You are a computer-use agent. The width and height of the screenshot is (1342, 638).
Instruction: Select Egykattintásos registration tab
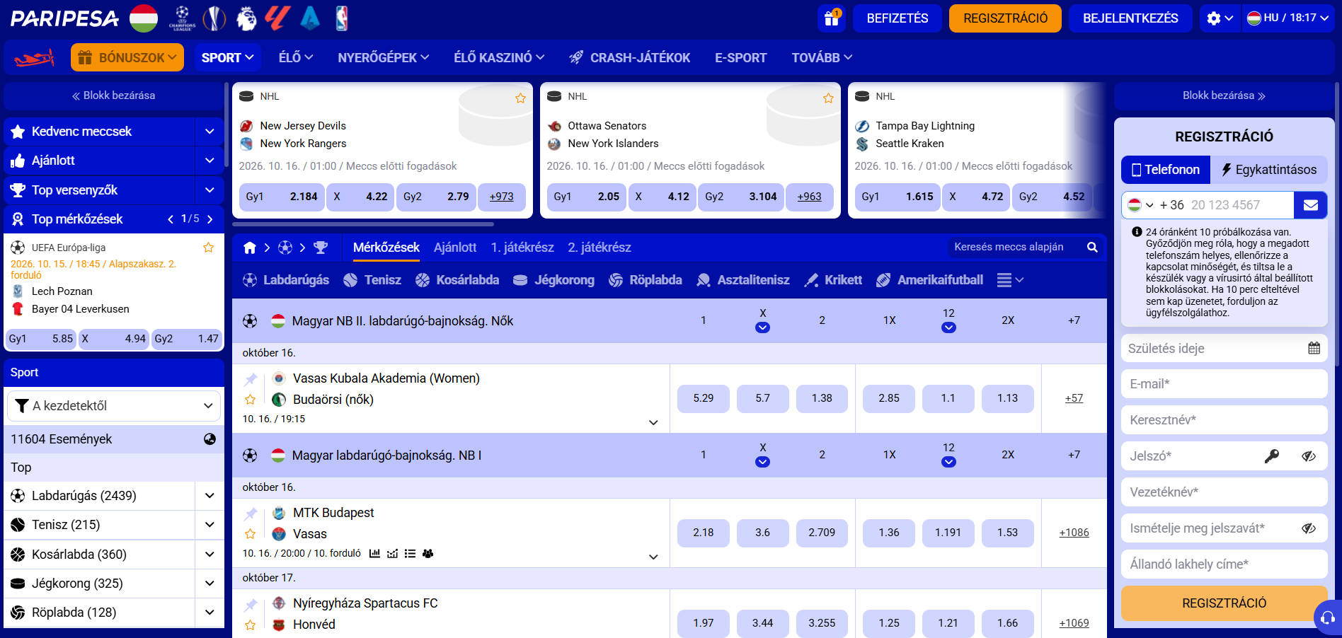(x=1268, y=170)
